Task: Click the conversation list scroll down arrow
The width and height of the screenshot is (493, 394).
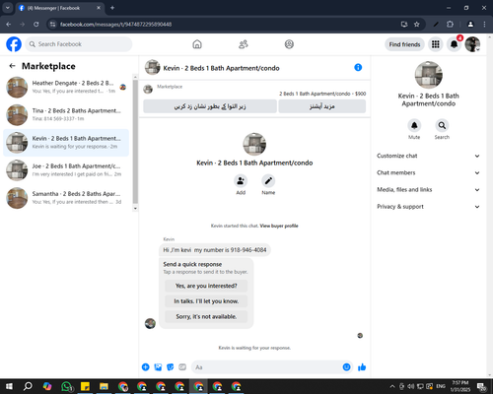Action: (x=135, y=209)
